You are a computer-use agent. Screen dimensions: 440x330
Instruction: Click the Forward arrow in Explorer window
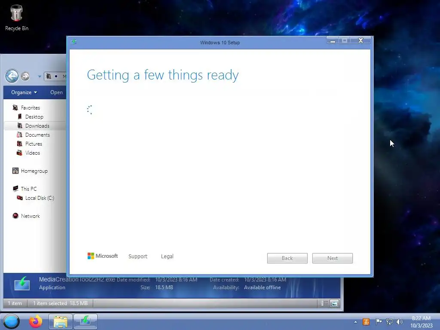(25, 76)
